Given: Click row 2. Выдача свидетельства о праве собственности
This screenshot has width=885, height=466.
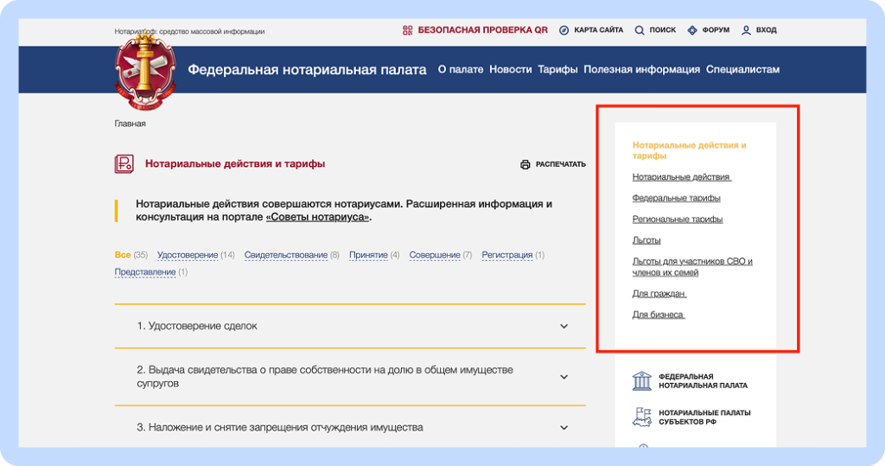Looking at the screenshot, I should click(350, 377).
